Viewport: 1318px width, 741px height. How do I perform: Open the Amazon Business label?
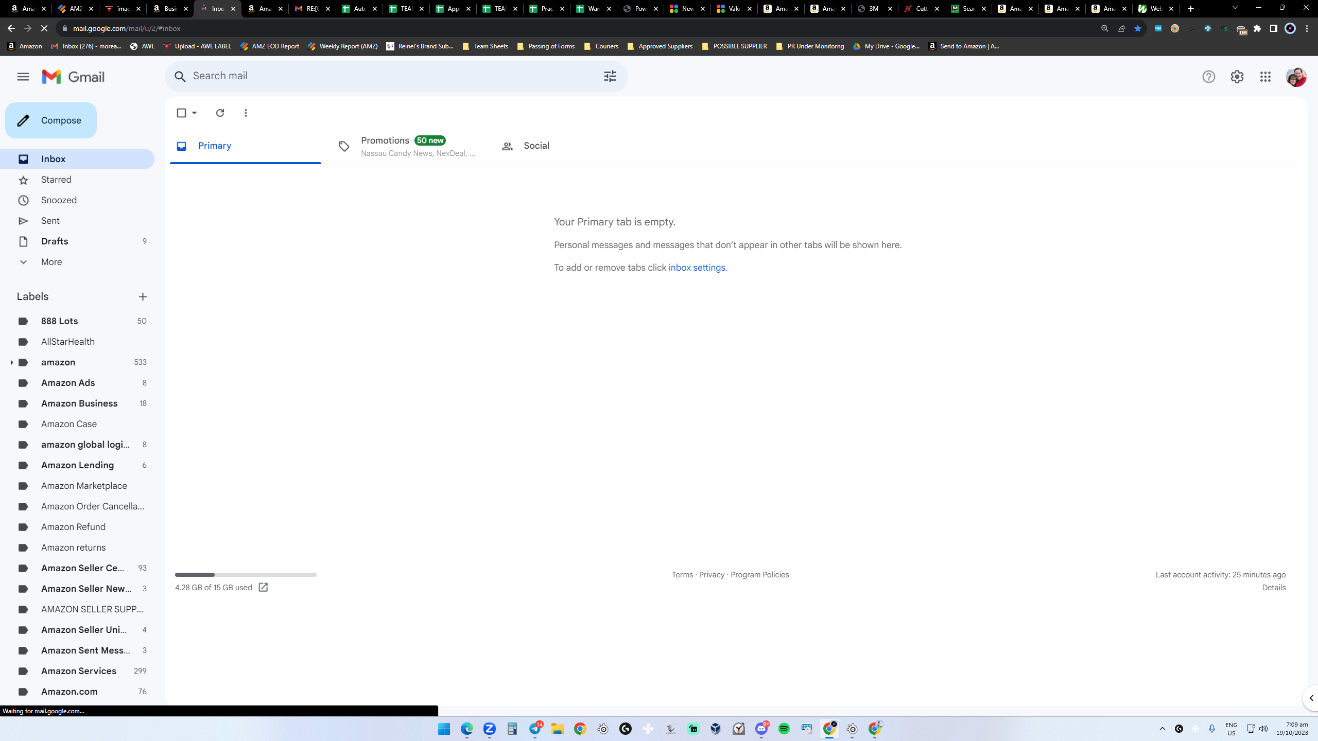click(77, 403)
